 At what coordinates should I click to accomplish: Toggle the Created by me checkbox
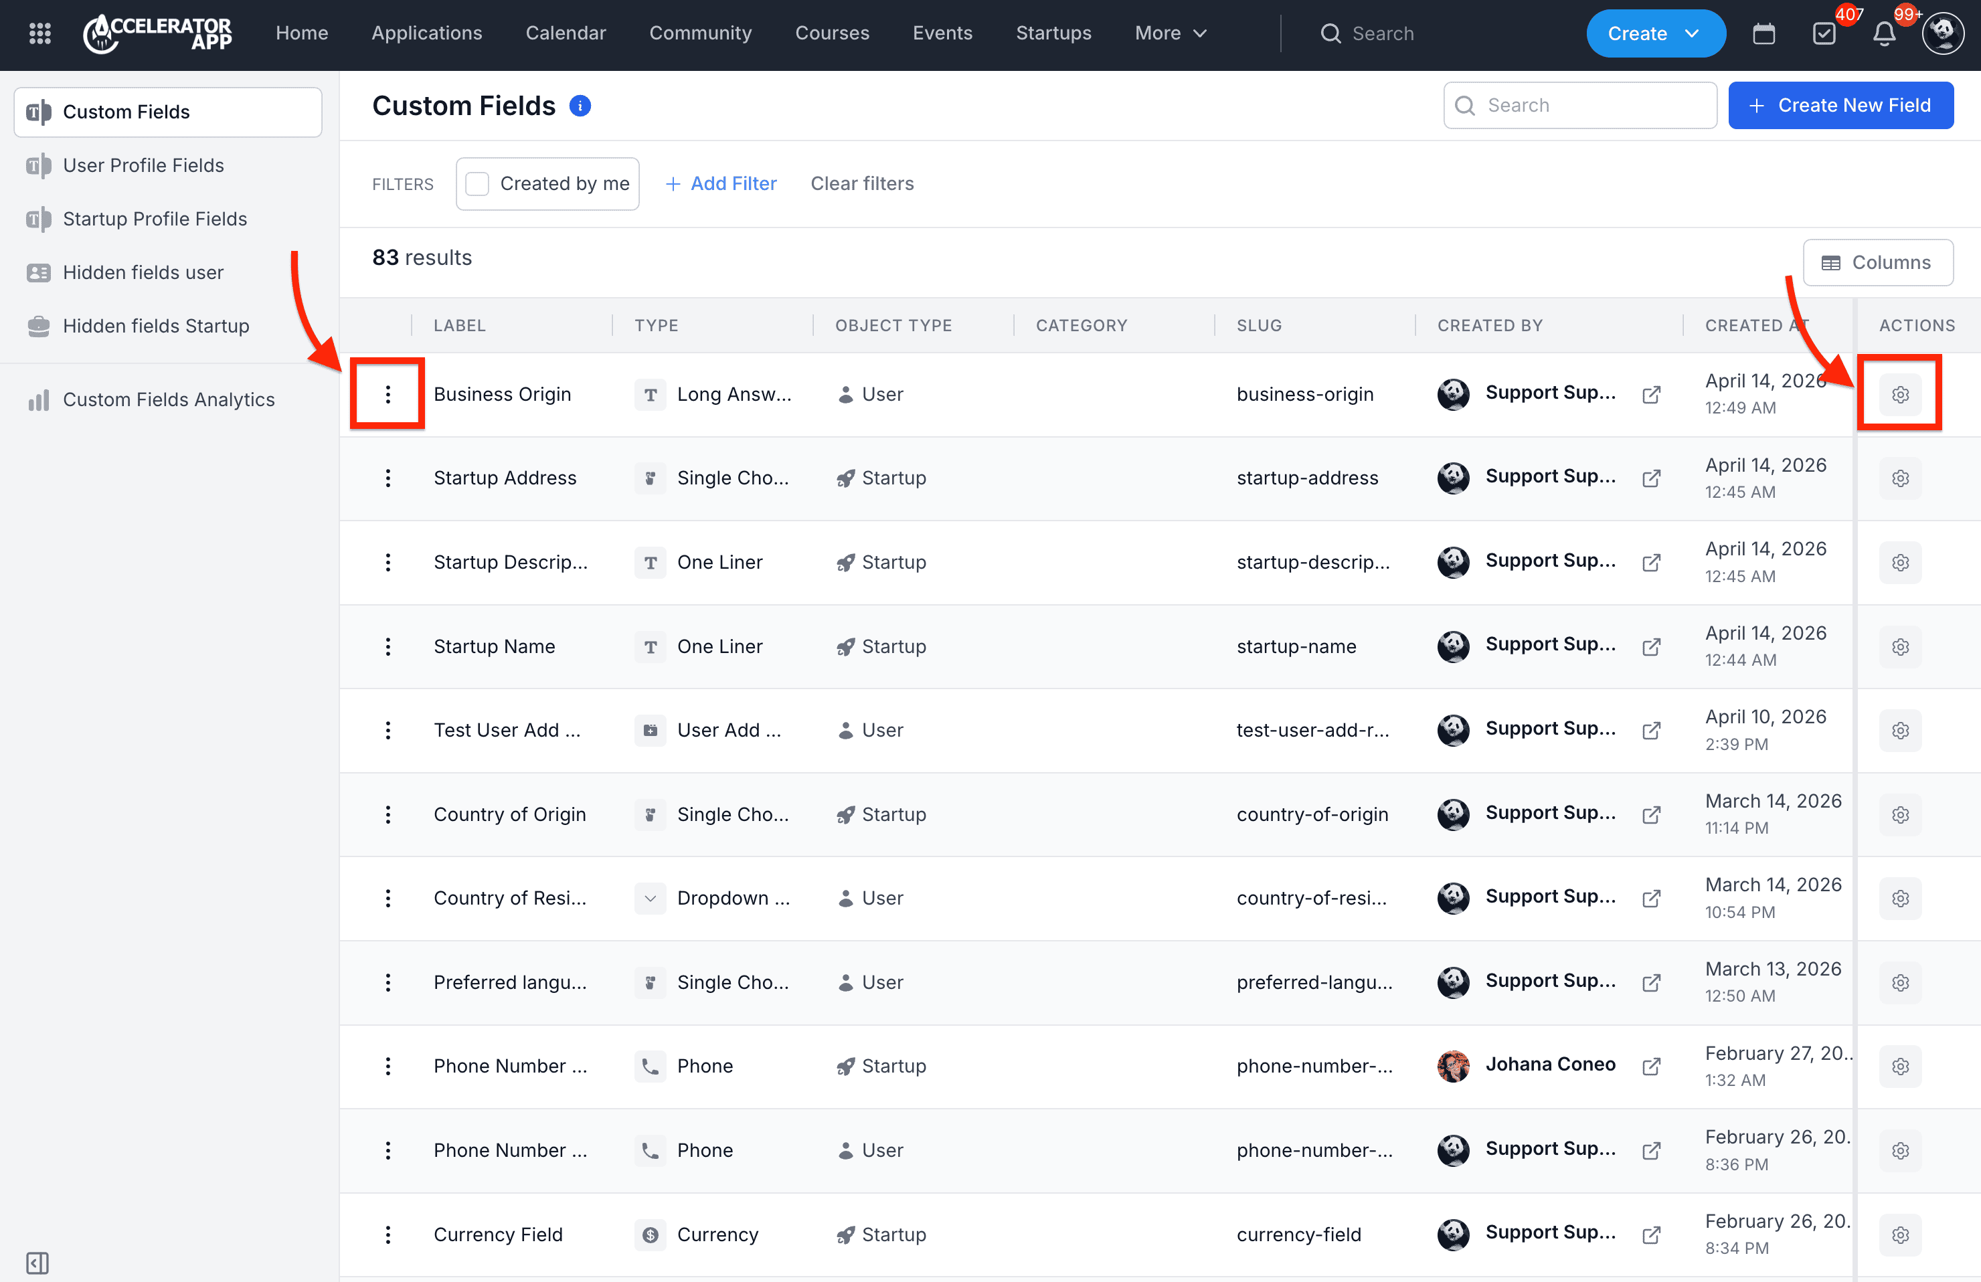click(x=477, y=184)
